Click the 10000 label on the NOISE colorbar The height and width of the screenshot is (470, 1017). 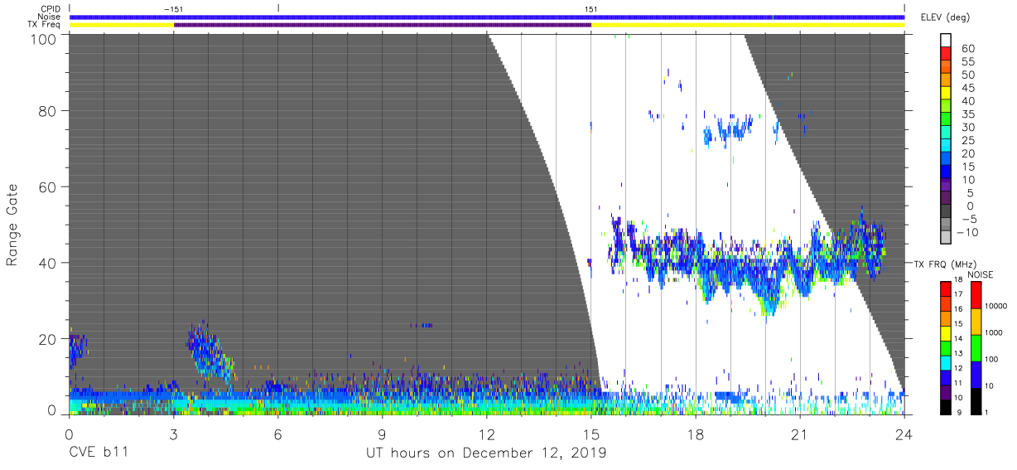(x=995, y=307)
